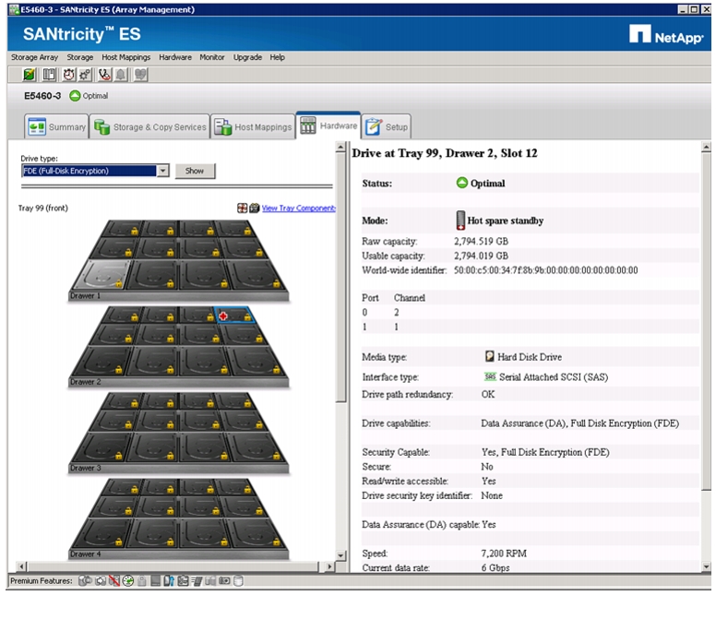This screenshot has height=619, width=716.
Task: Open the Help menu
Action: point(277,57)
